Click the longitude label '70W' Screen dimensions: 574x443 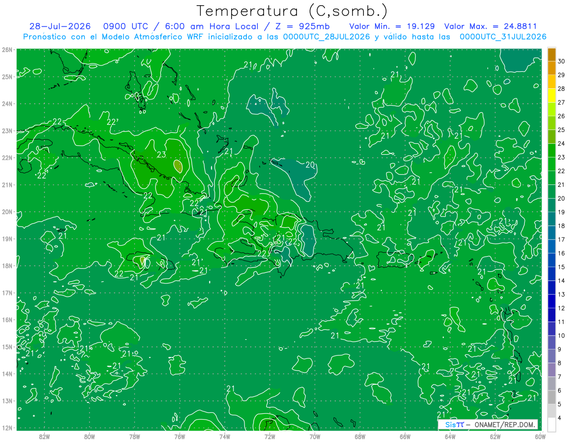[315, 436]
